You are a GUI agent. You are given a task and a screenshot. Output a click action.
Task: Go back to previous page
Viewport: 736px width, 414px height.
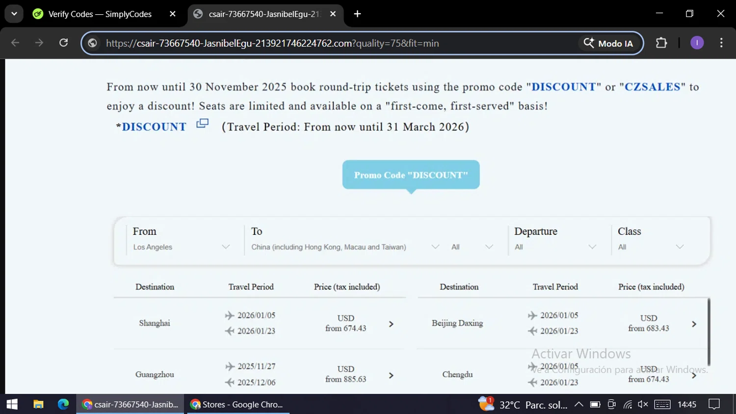click(x=15, y=43)
